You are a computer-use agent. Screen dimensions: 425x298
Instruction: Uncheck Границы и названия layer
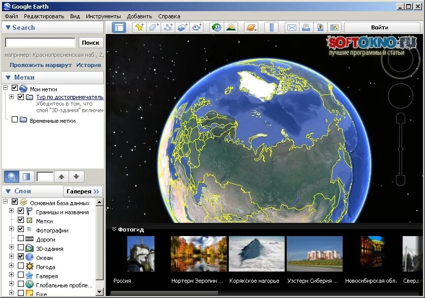(x=21, y=211)
